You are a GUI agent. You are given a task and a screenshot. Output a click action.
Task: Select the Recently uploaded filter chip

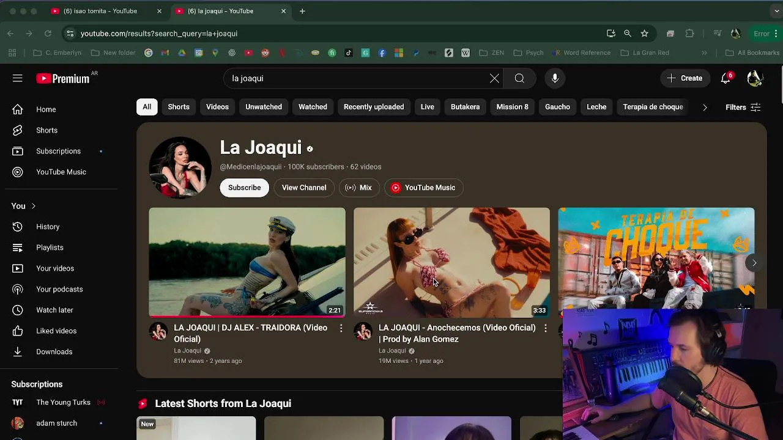(374, 107)
